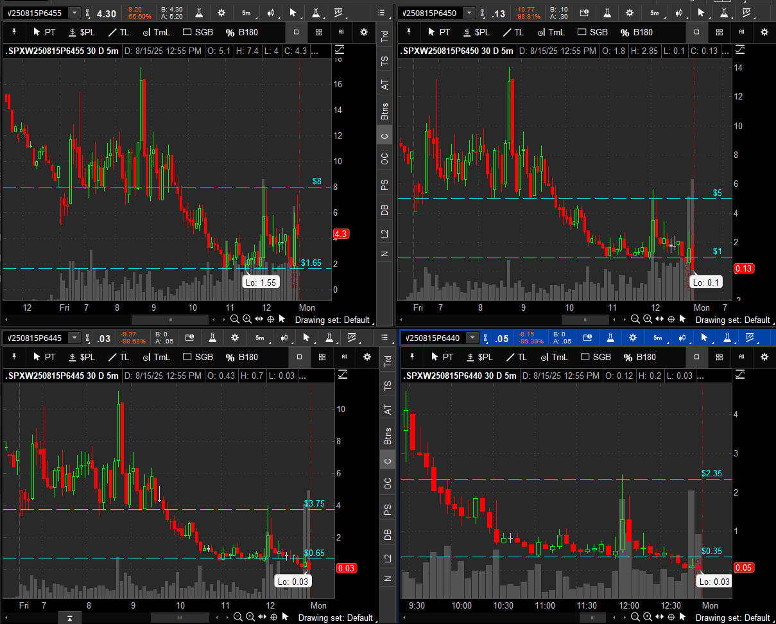Viewport: 776px width, 624px height.
Task: Toggle the pin on the P6455 drawing toolbar
Action: pyautogui.click(x=12, y=31)
